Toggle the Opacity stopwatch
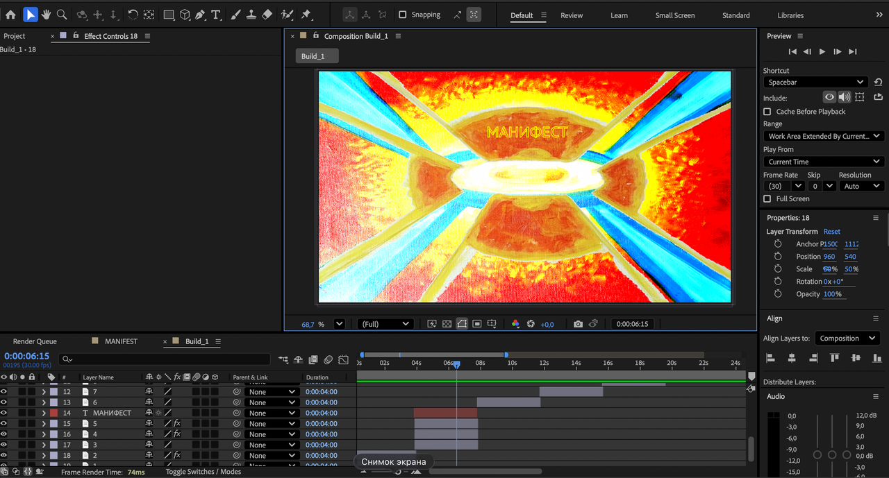 pyautogui.click(x=778, y=294)
